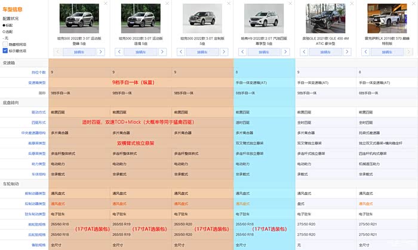Screen dimensions: 418x250
Task: Remove the first 坦克500 column with its X
Action: 106,4
